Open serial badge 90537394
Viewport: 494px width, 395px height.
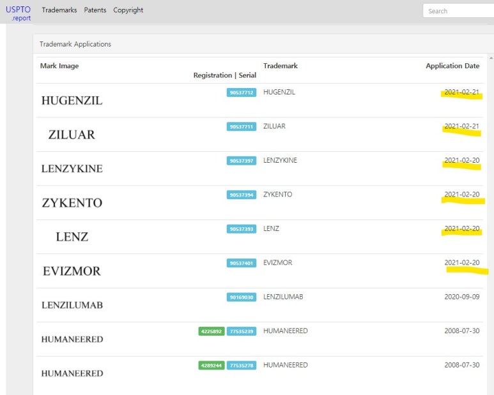click(242, 195)
